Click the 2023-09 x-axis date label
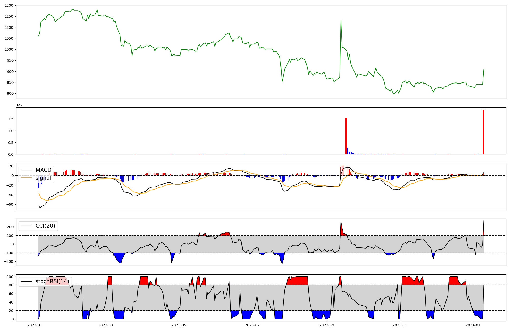 pos(326,325)
